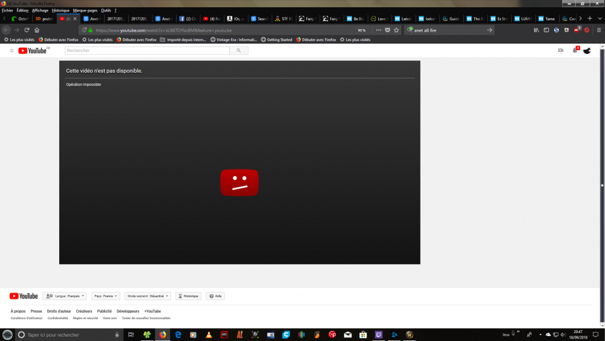
Task: Open 'Vintage-Era : Informati...' bookmark
Action: pos(234,39)
